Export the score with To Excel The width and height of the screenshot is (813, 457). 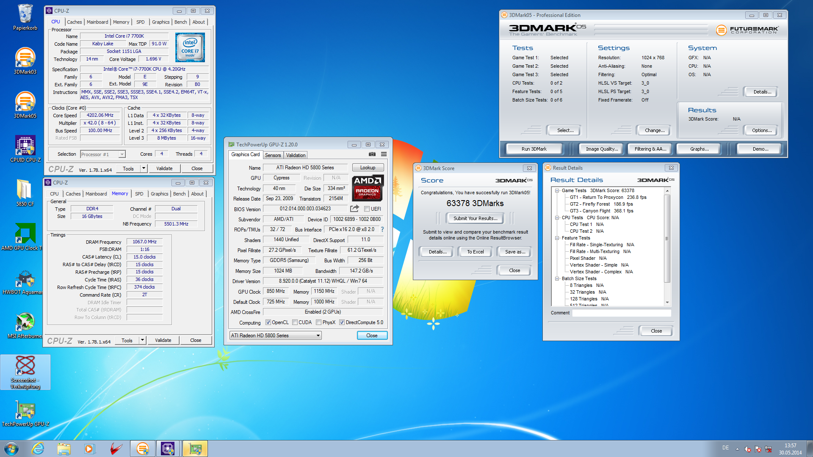pyautogui.click(x=475, y=252)
